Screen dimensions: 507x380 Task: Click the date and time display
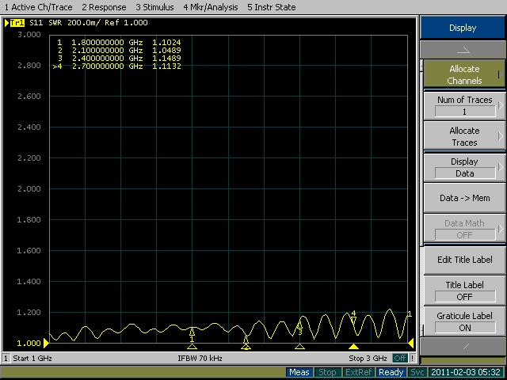467,372
